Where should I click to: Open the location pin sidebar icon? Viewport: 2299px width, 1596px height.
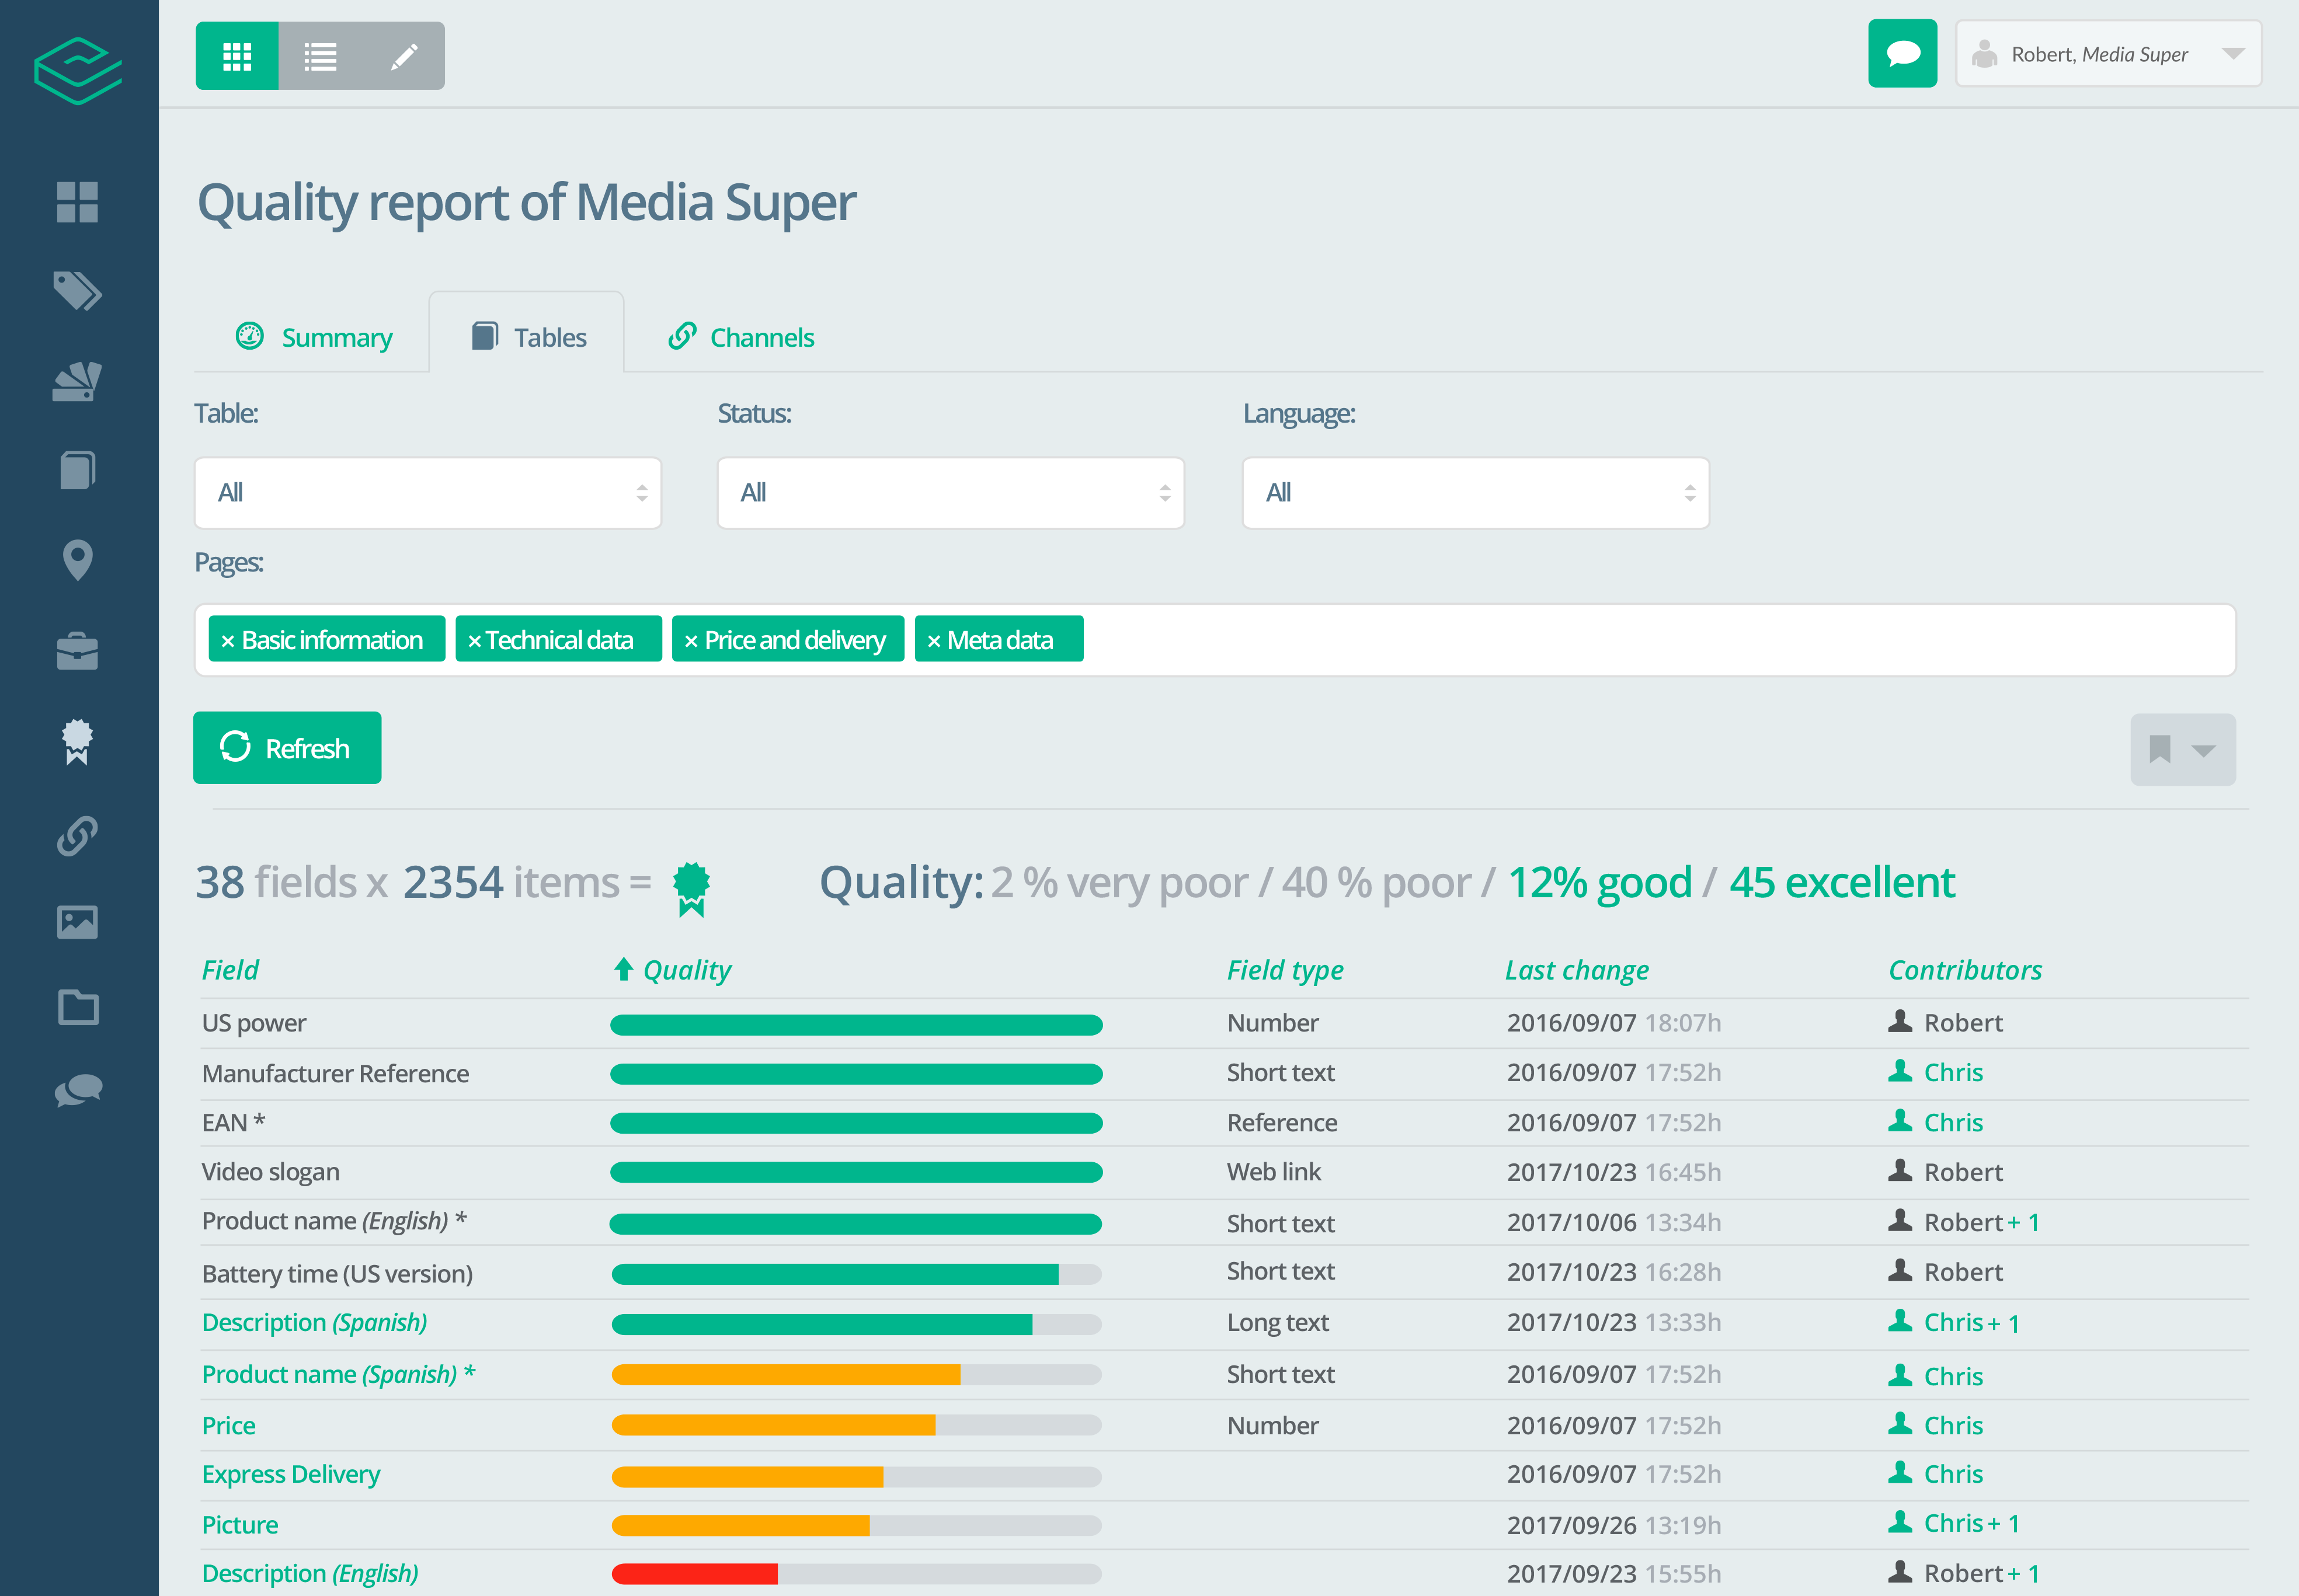click(x=77, y=560)
